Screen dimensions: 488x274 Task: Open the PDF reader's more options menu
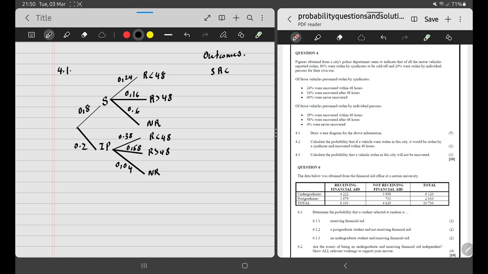click(460, 19)
